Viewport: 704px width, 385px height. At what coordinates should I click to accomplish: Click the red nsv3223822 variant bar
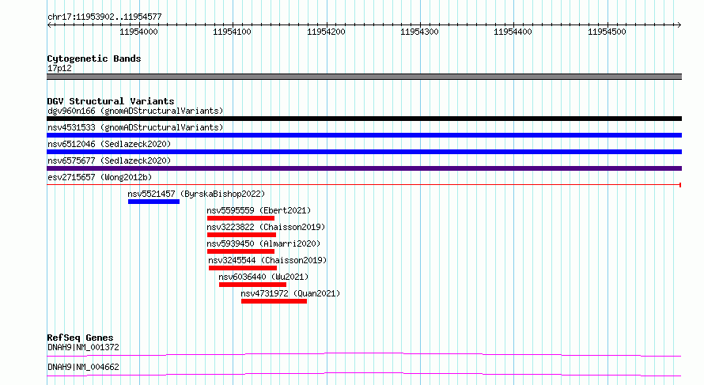[241, 235]
